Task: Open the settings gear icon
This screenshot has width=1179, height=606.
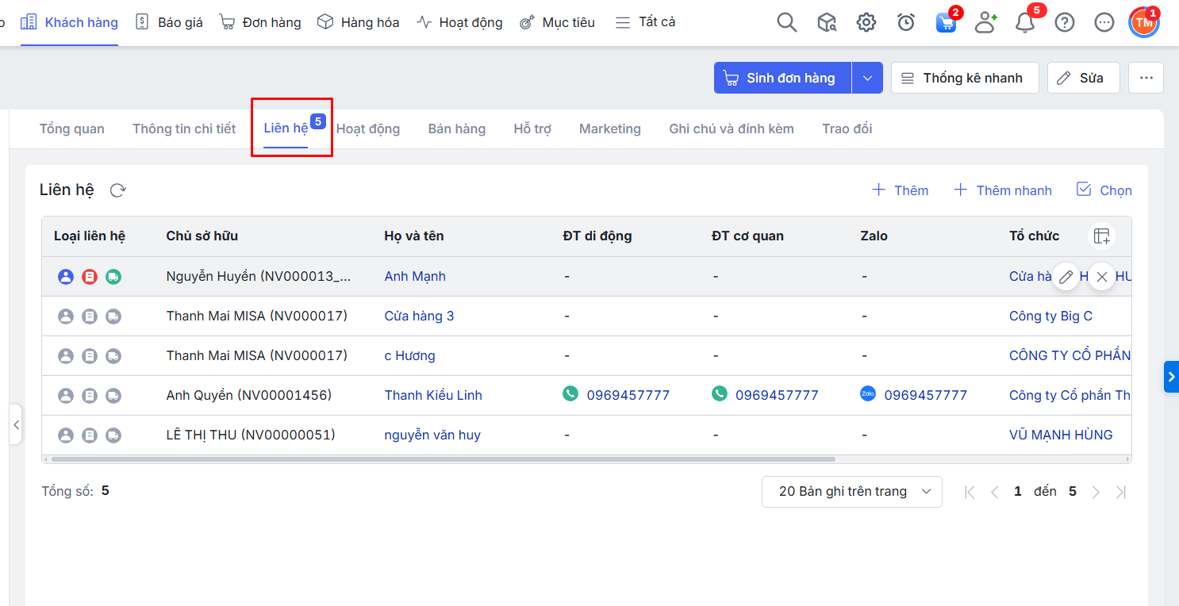Action: [x=866, y=22]
